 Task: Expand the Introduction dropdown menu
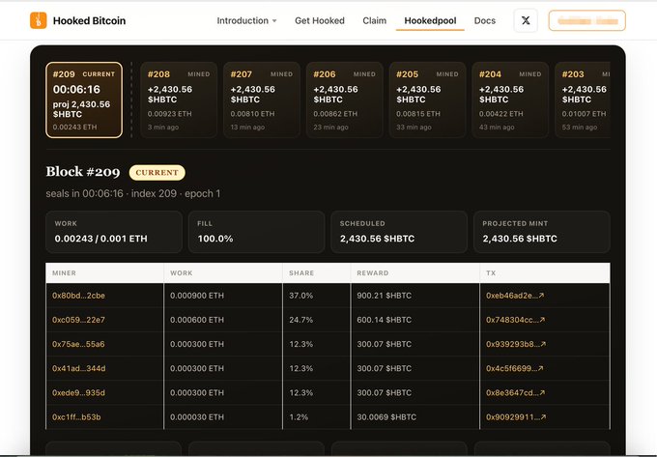pos(246,20)
